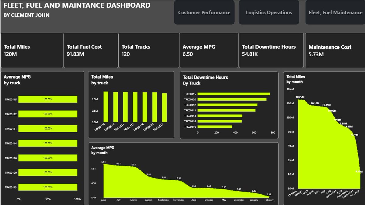Click February label in Average MPG by month
The image size is (365, 205).
[269, 200]
